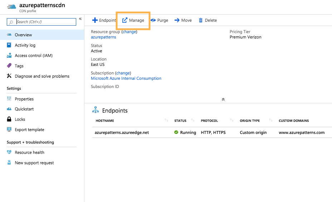This screenshot has height=202, width=332.
Task: Open the Tags menu item
Action: [42, 66]
